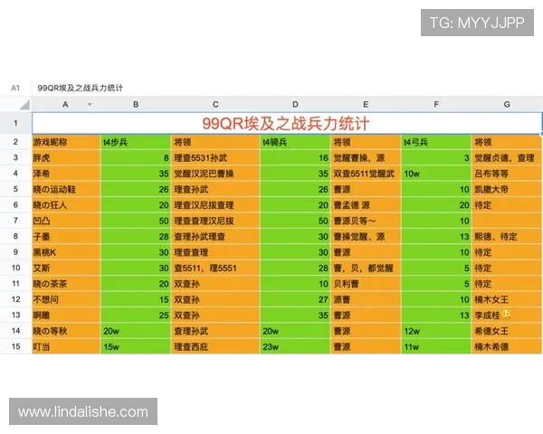Click the 游戏昵称 header cell
The height and width of the screenshot is (434, 543).
[66, 142]
